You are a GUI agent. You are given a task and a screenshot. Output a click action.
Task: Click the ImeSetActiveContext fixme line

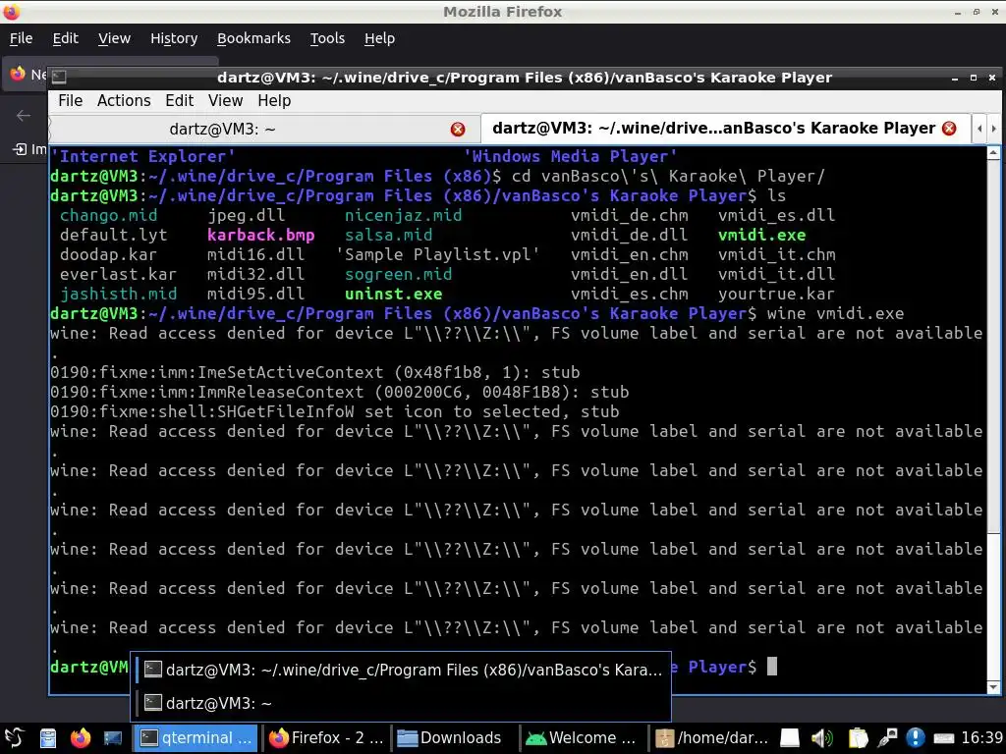point(315,372)
